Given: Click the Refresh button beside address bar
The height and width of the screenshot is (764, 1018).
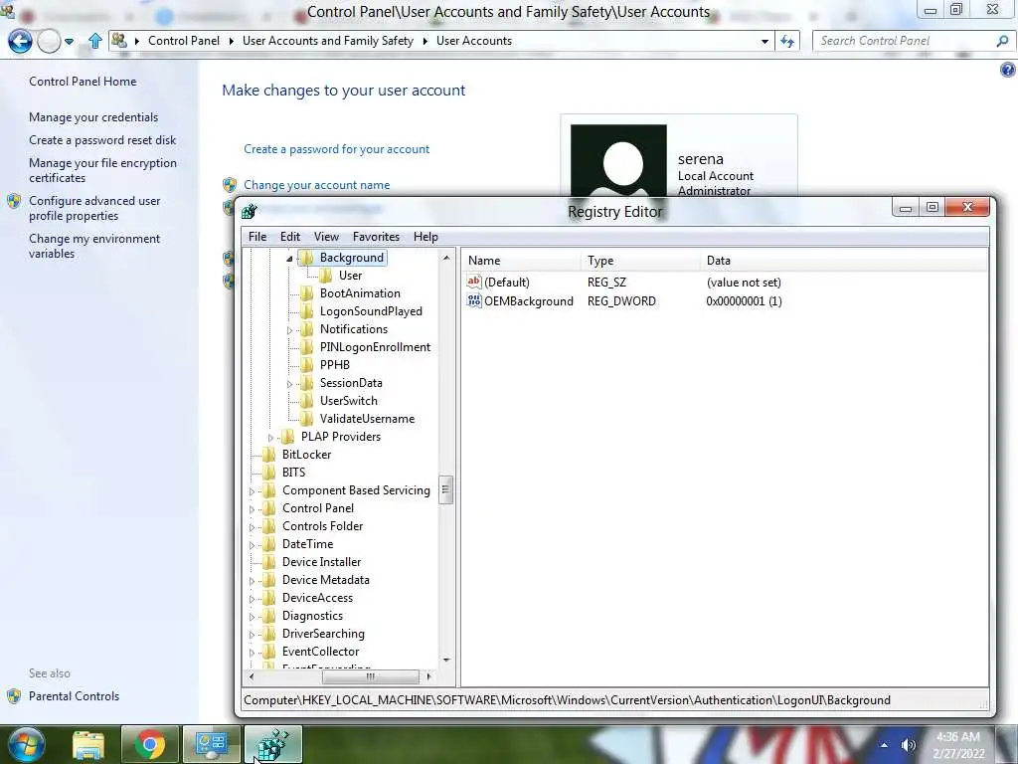Looking at the screenshot, I should click(787, 41).
